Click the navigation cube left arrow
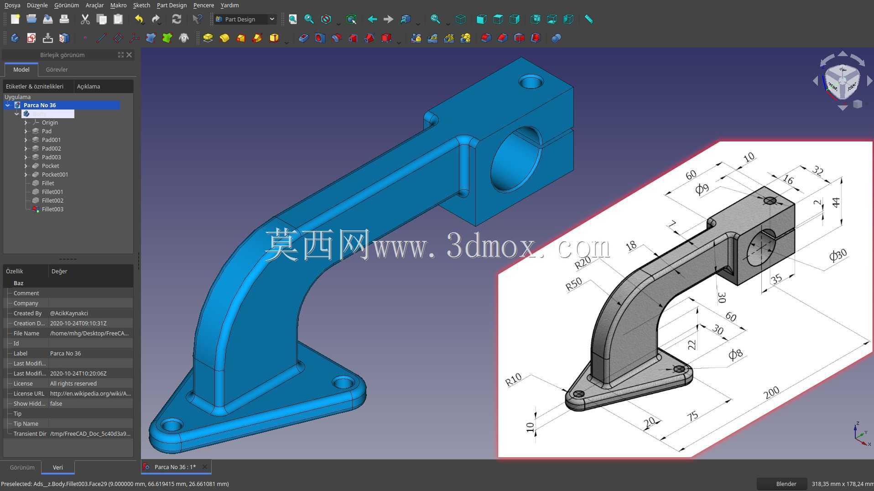 816,81
